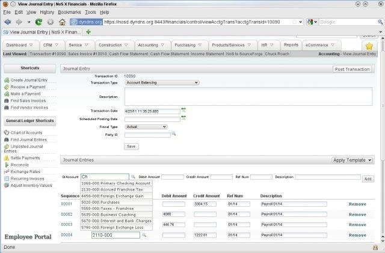Click the yellow star favorites icon

pyautogui.click(x=369, y=46)
